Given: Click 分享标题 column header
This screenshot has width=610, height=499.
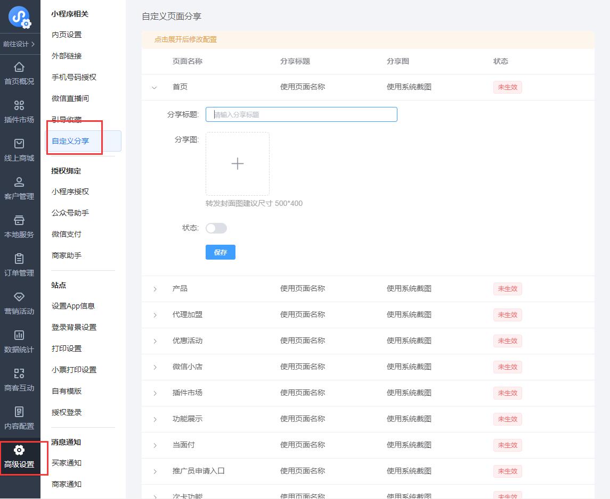Looking at the screenshot, I should pos(295,61).
